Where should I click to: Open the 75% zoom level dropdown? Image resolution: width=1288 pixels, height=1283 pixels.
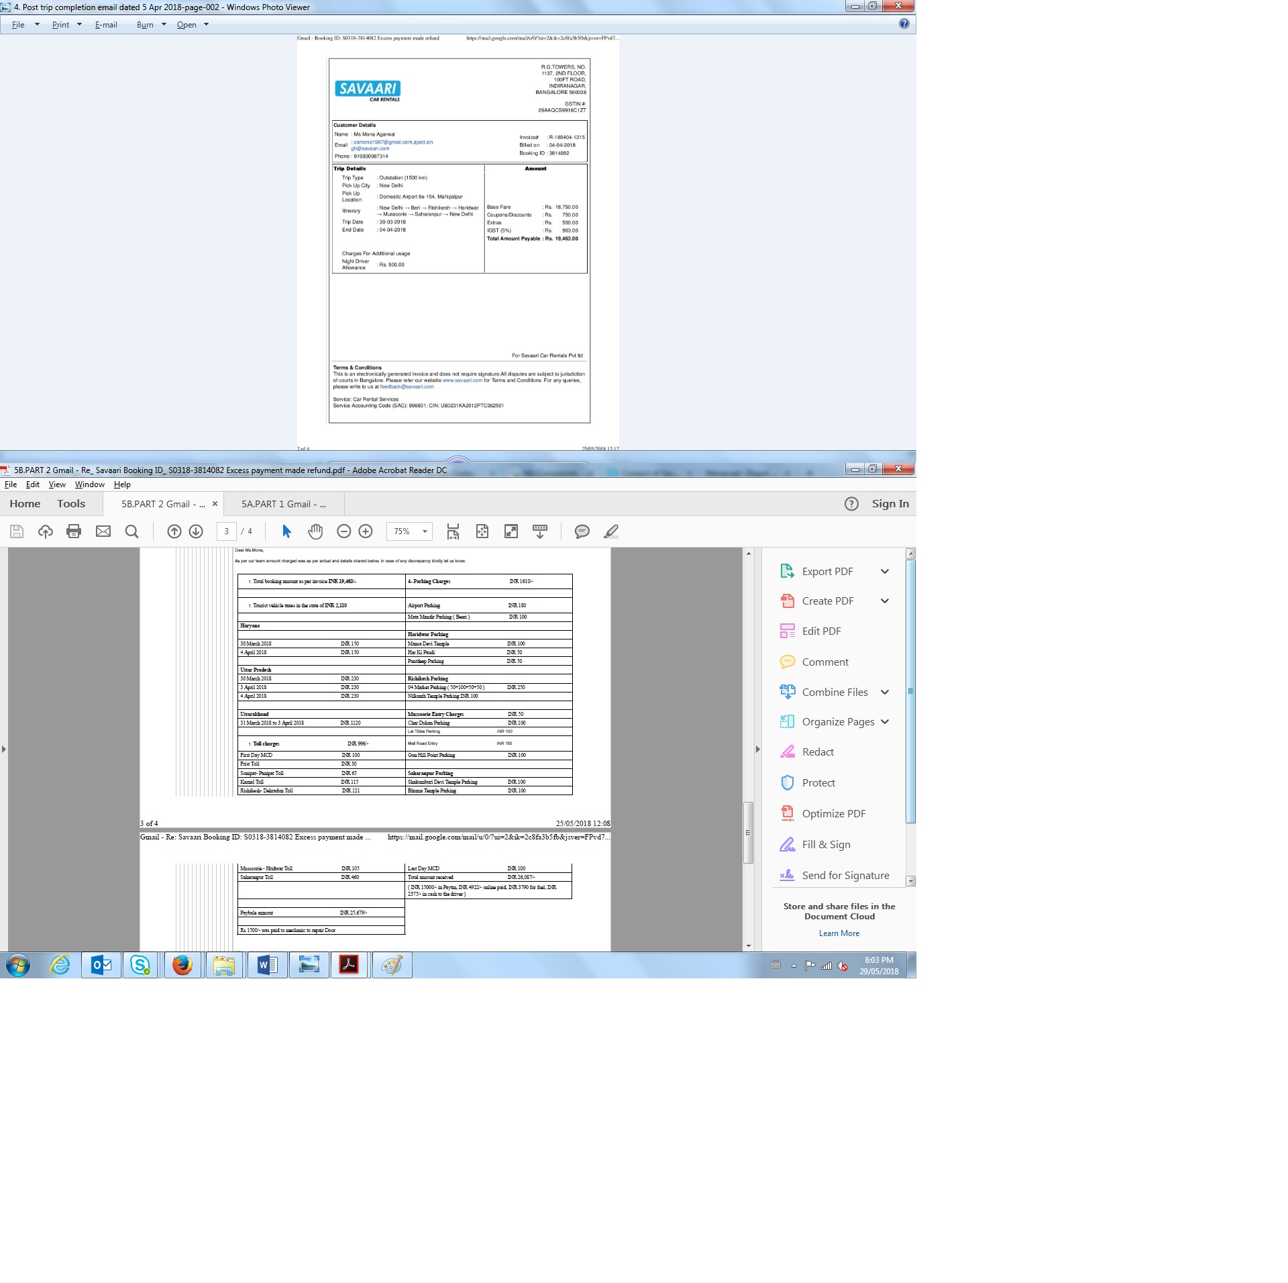tap(425, 531)
